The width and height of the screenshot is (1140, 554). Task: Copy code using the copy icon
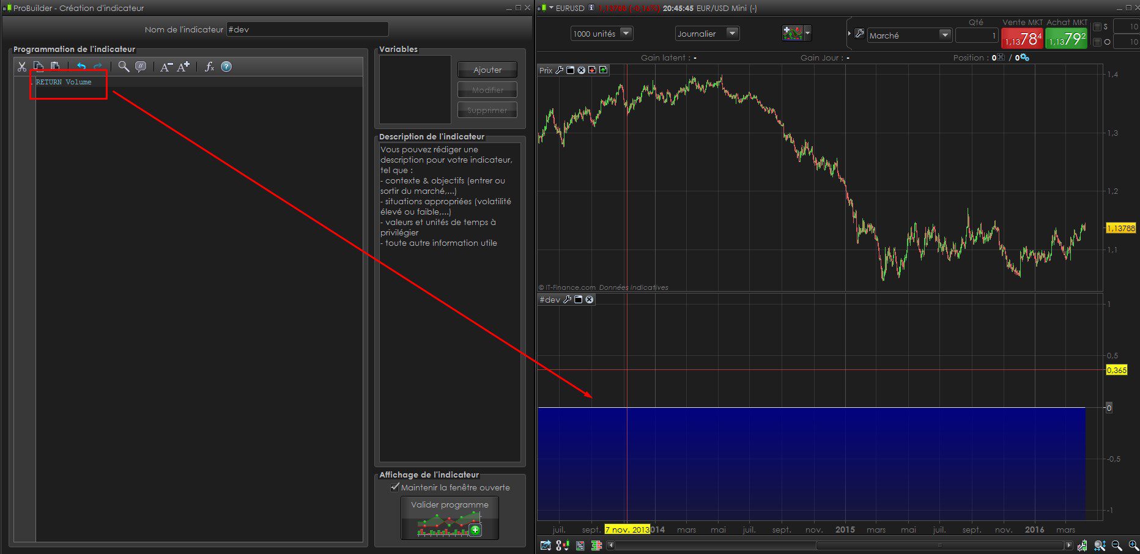point(39,67)
